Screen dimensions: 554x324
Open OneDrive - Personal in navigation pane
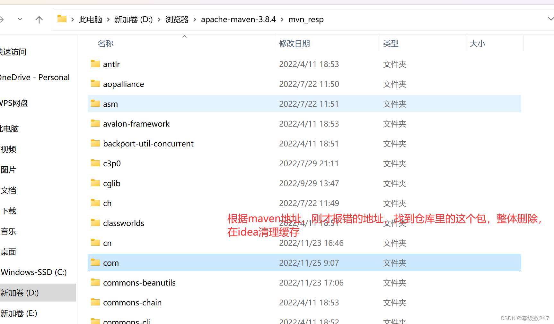35,78
